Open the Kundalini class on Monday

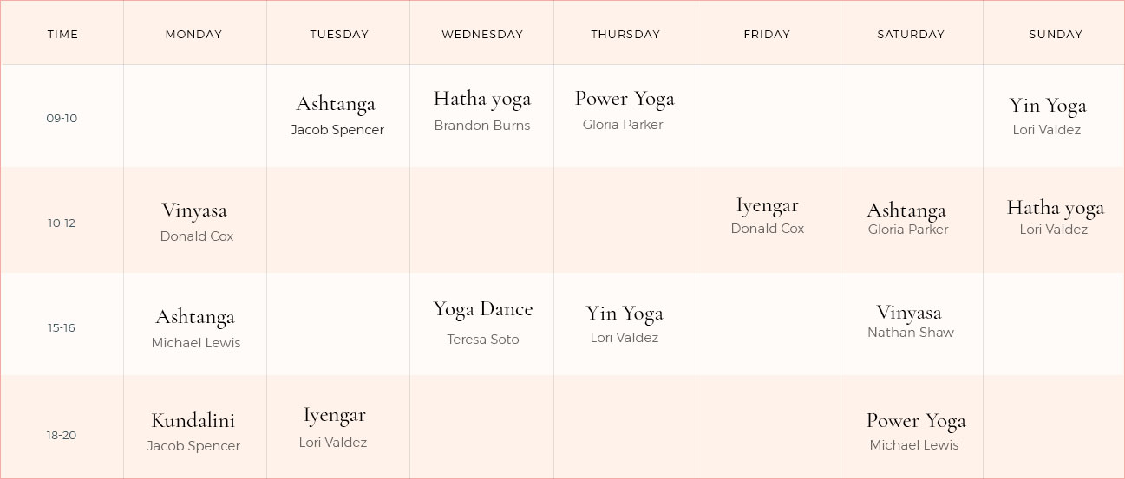pyautogui.click(x=193, y=421)
